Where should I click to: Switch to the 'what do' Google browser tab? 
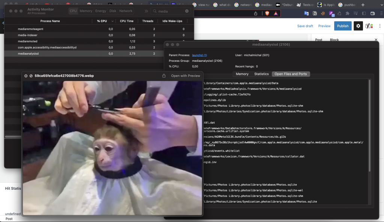tap(222, 4)
